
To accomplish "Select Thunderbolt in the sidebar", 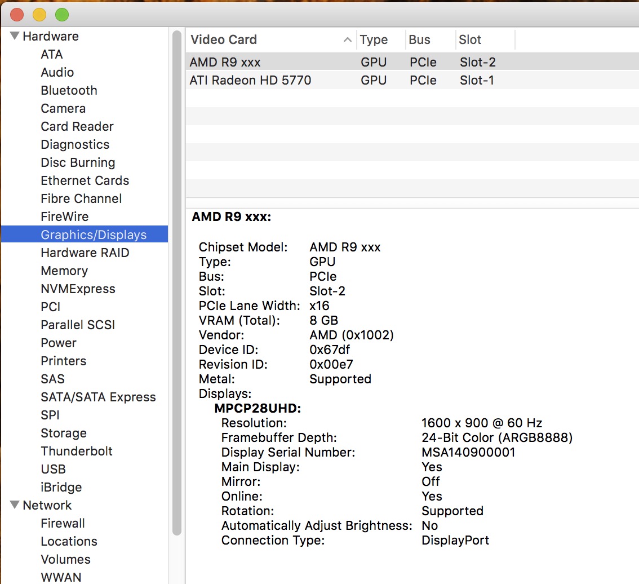I will (x=77, y=451).
